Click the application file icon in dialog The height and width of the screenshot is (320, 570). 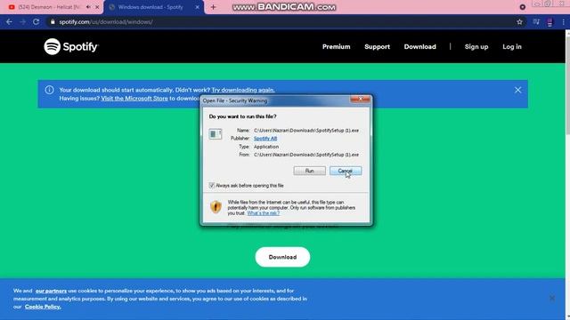click(216, 134)
